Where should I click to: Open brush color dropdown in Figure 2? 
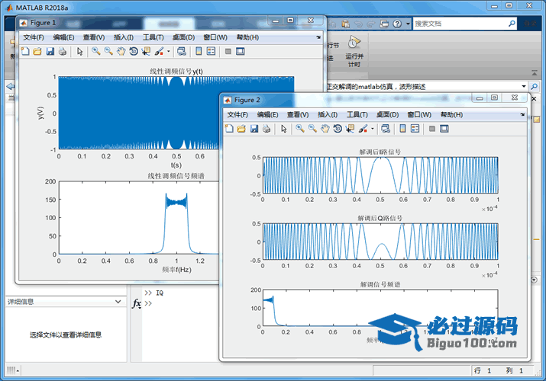(372, 129)
